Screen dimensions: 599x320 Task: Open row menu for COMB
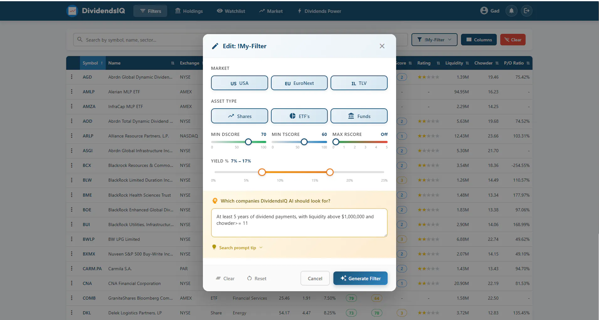[x=72, y=298]
